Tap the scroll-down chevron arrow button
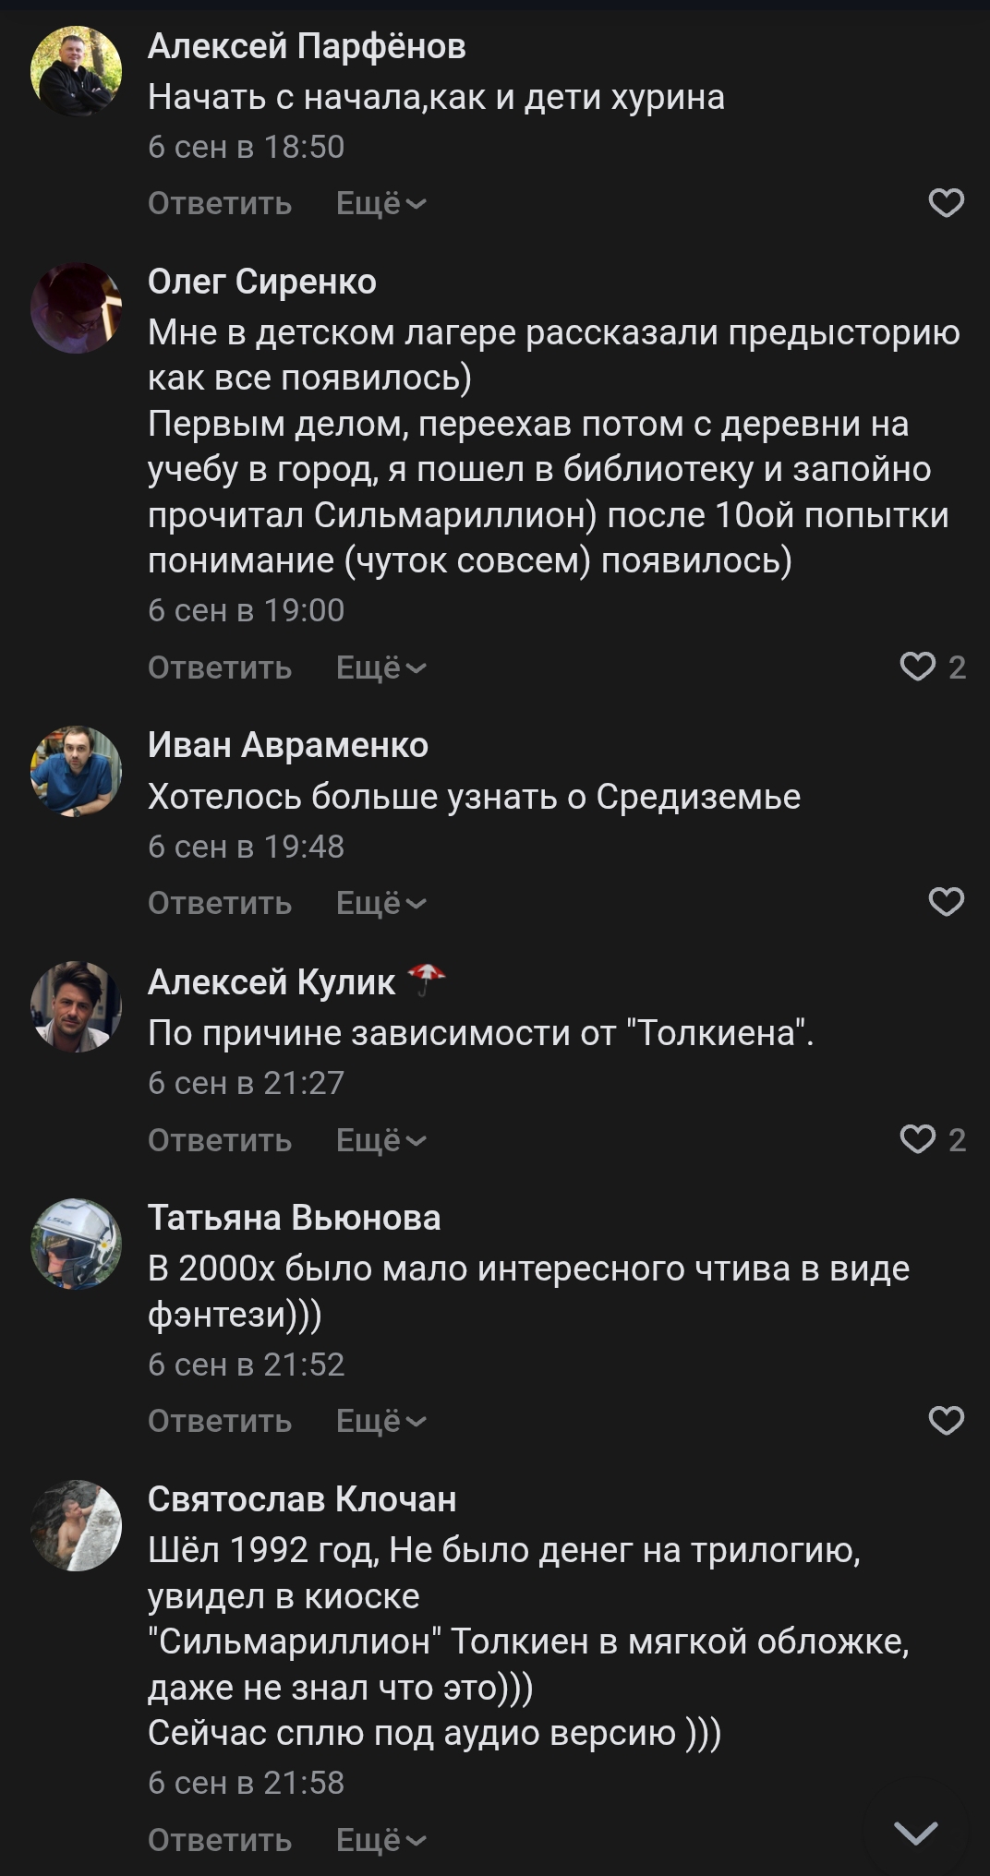This screenshot has height=1876, width=990. tap(916, 1833)
